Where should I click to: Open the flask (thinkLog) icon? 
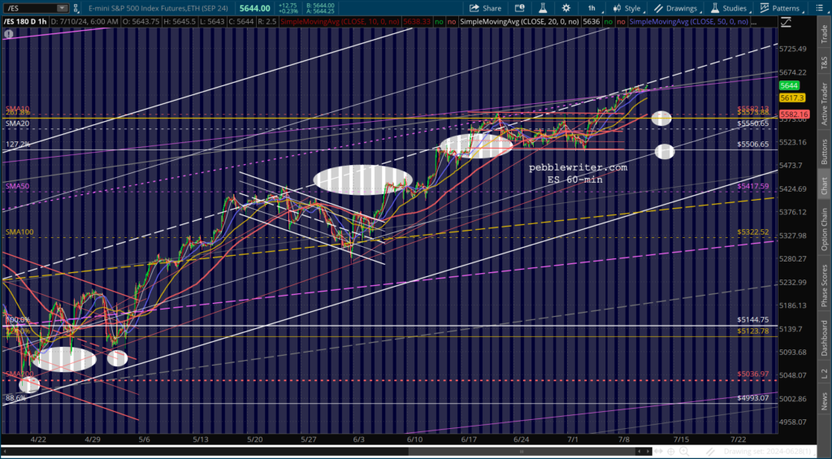543,8
